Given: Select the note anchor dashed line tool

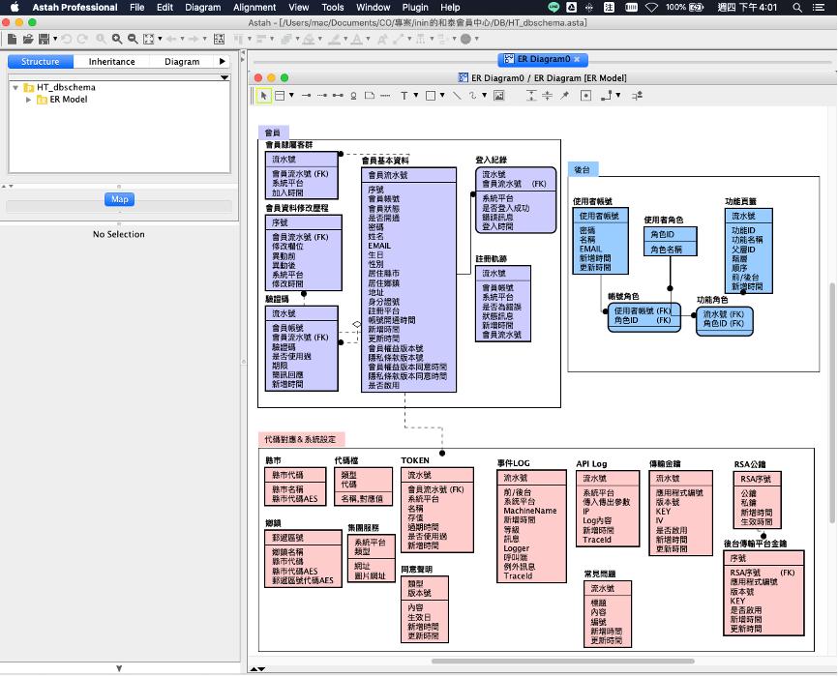Looking at the screenshot, I should [385, 96].
